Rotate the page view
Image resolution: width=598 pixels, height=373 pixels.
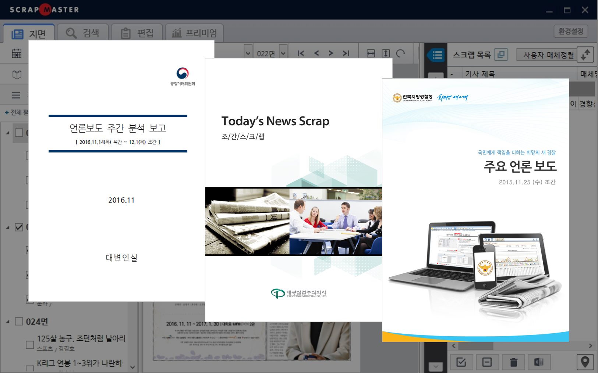click(x=401, y=53)
